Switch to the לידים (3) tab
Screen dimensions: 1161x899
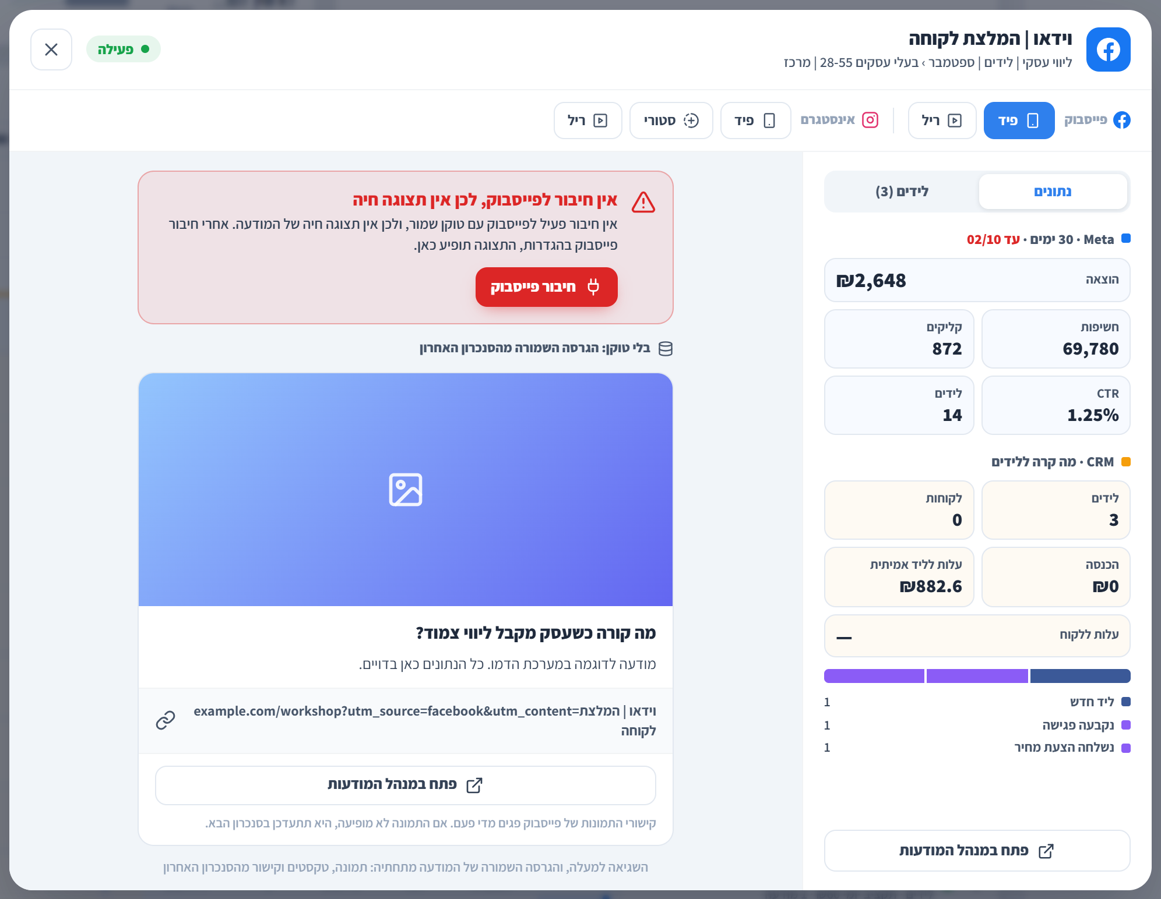902,192
